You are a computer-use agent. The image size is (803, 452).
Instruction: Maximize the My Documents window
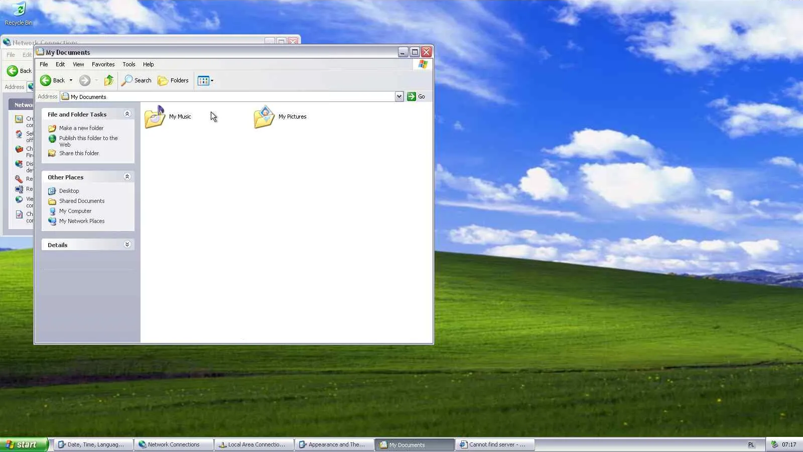(415, 52)
